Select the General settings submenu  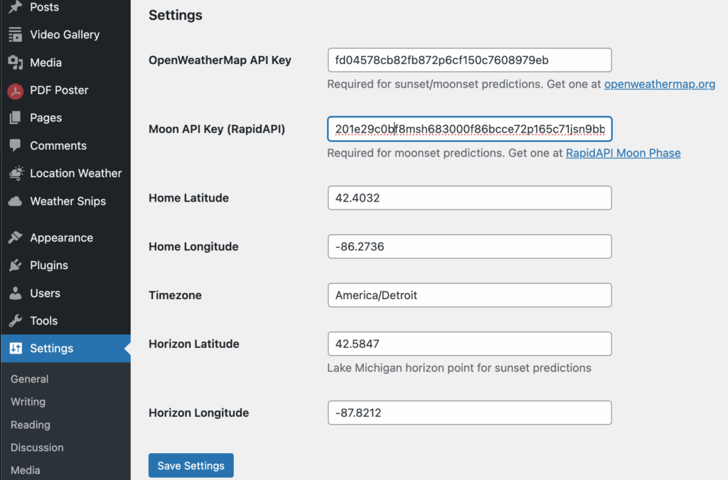tap(30, 379)
